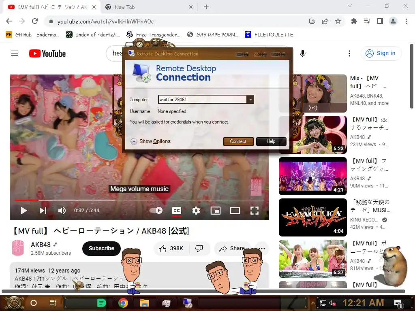Click the page vertical scrollbar
Image resolution: width=415 pixels, height=311 pixels.
(412, 76)
